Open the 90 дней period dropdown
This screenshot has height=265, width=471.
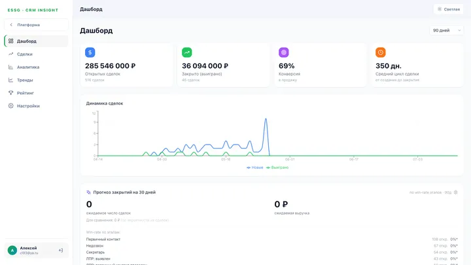tap(446, 30)
